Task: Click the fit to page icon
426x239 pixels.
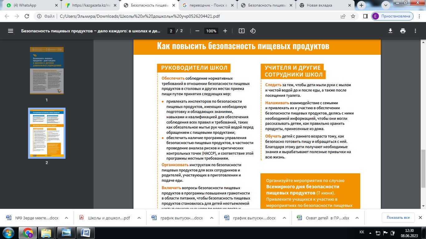Action: 241,31
